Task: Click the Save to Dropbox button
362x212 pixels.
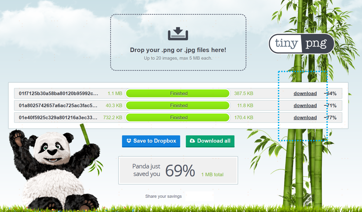Action: click(x=151, y=141)
